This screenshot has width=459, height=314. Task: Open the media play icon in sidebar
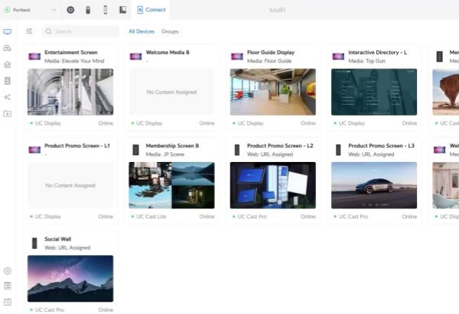point(8,113)
